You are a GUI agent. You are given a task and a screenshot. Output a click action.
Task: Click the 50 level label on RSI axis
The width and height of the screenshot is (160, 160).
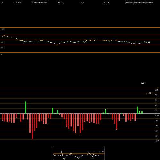pos(2,42)
